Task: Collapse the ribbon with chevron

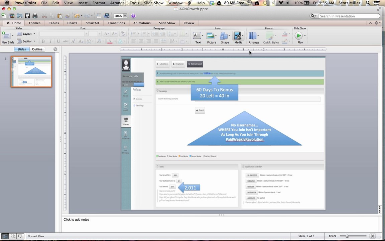Action: point(370,23)
